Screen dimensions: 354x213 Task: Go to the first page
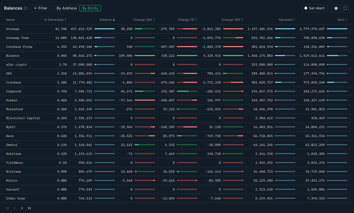(8, 208)
